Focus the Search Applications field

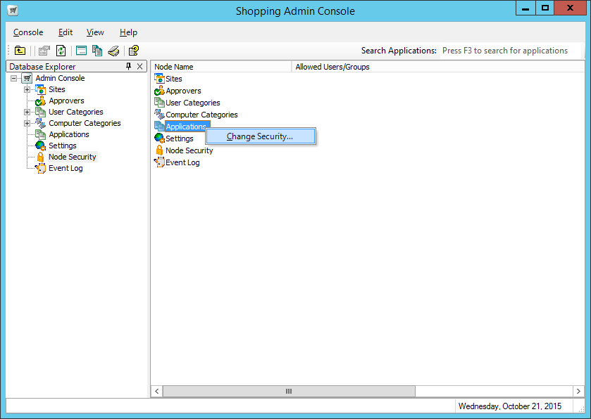(510, 51)
